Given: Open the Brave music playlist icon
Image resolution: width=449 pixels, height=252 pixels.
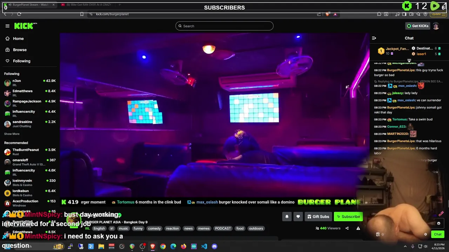Looking at the screenshot, I should click(x=397, y=14).
